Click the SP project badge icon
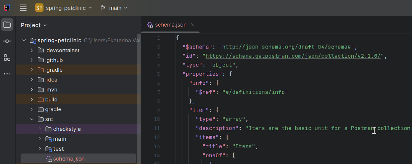Screen dimensions: 412x164 (x=39, y=8)
